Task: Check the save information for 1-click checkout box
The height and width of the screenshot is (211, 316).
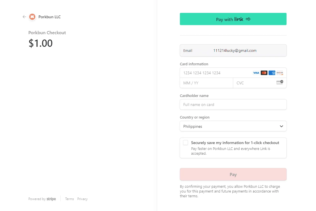Action: click(186, 143)
